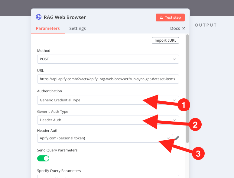Open the Docs link
234x178 pixels.
(x=175, y=29)
